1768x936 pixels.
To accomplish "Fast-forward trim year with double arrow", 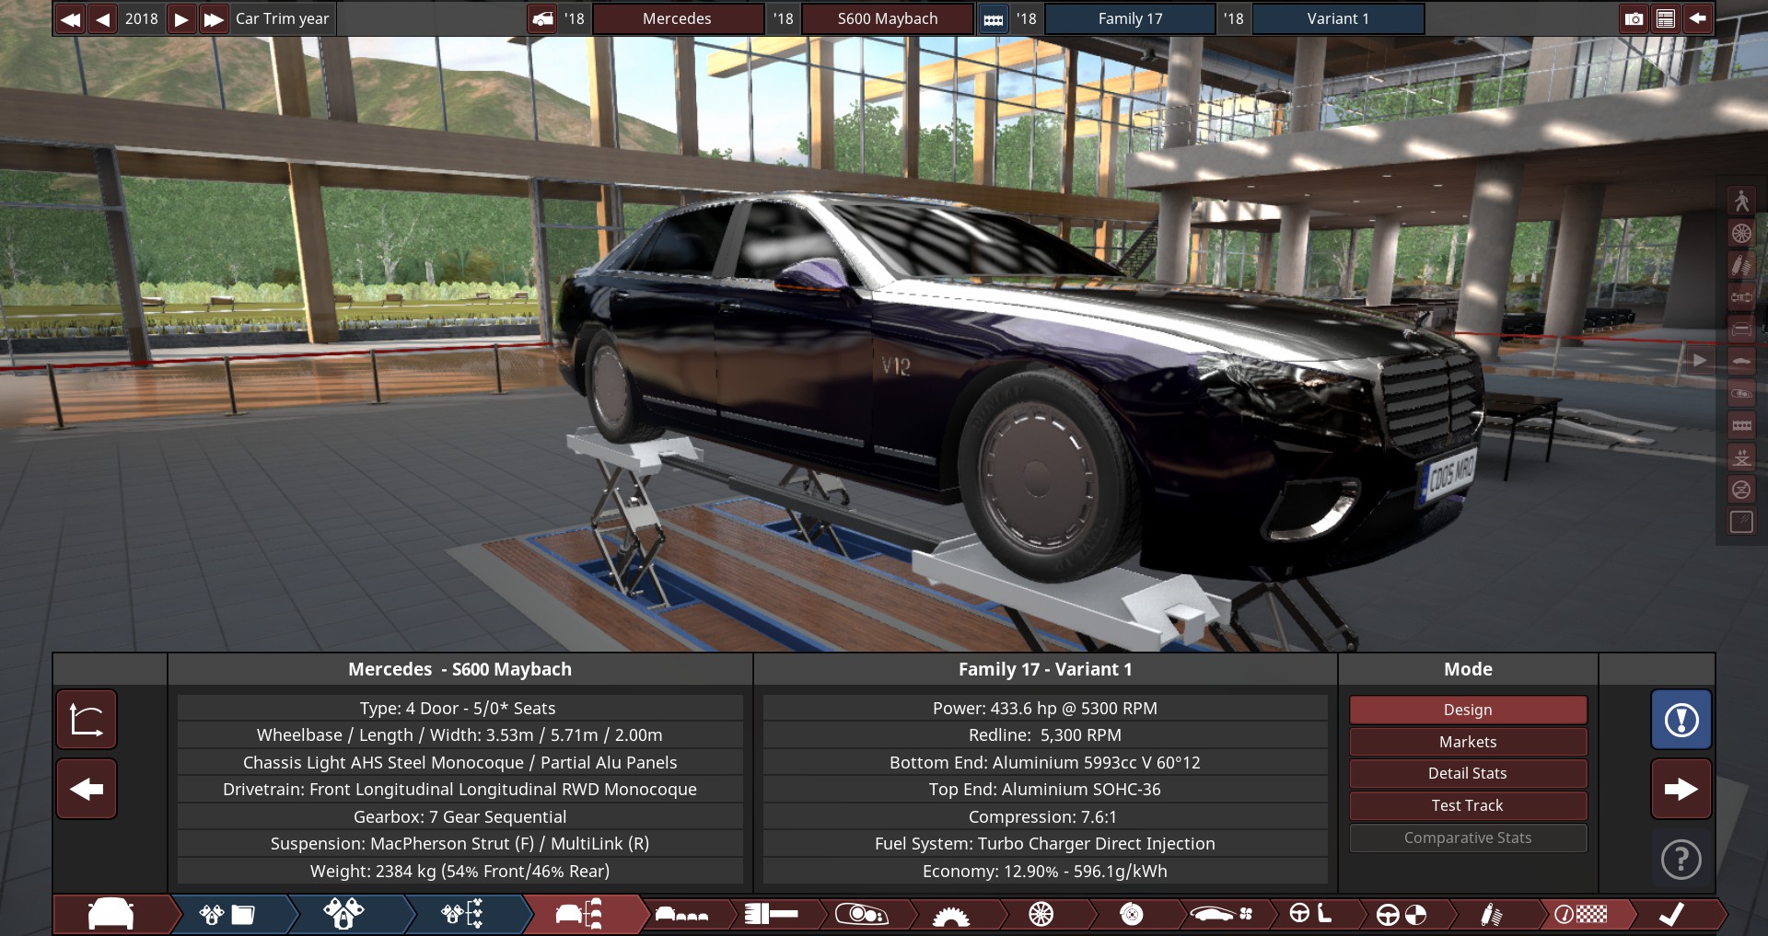I will click(214, 18).
